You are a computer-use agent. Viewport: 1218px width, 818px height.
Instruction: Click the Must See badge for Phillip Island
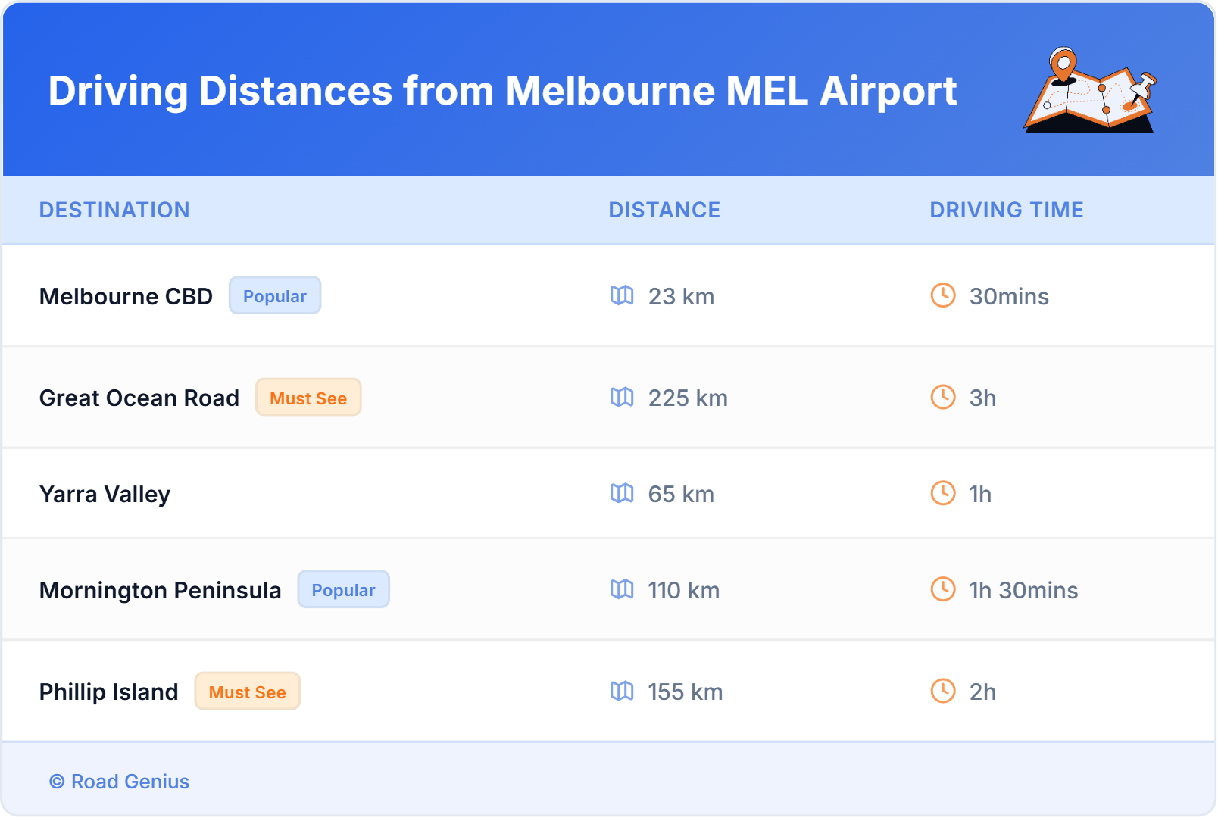point(247,692)
